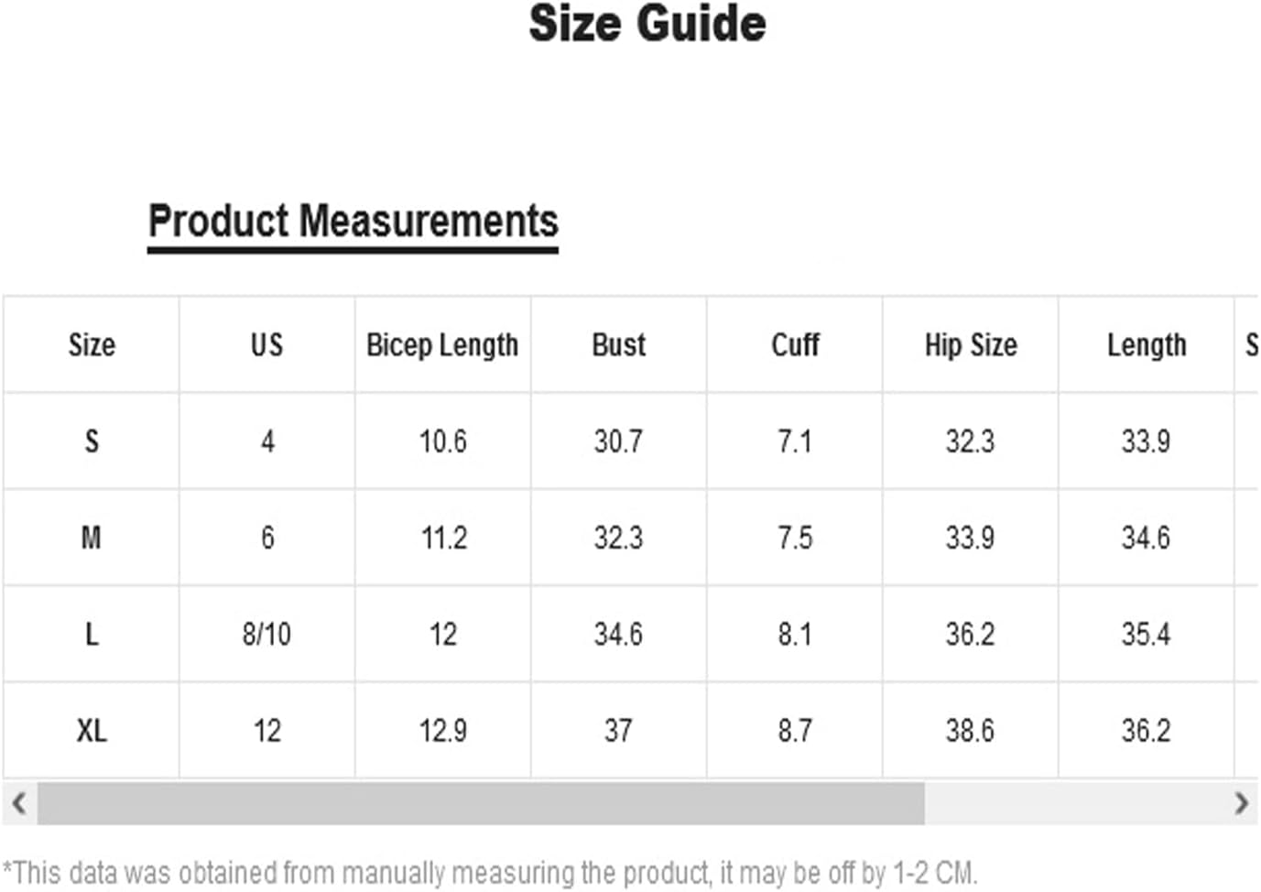Click the 8/10 US size cell

click(x=266, y=634)
